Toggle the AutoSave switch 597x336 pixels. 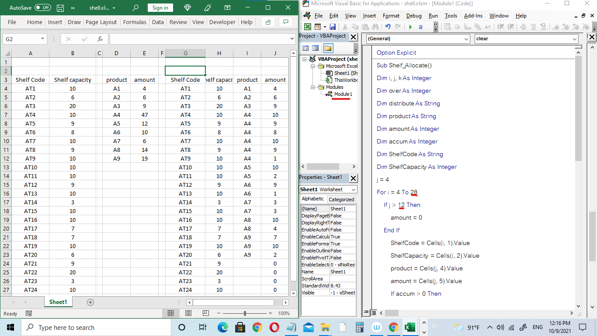pyautogui.click(x=42, y=8)
